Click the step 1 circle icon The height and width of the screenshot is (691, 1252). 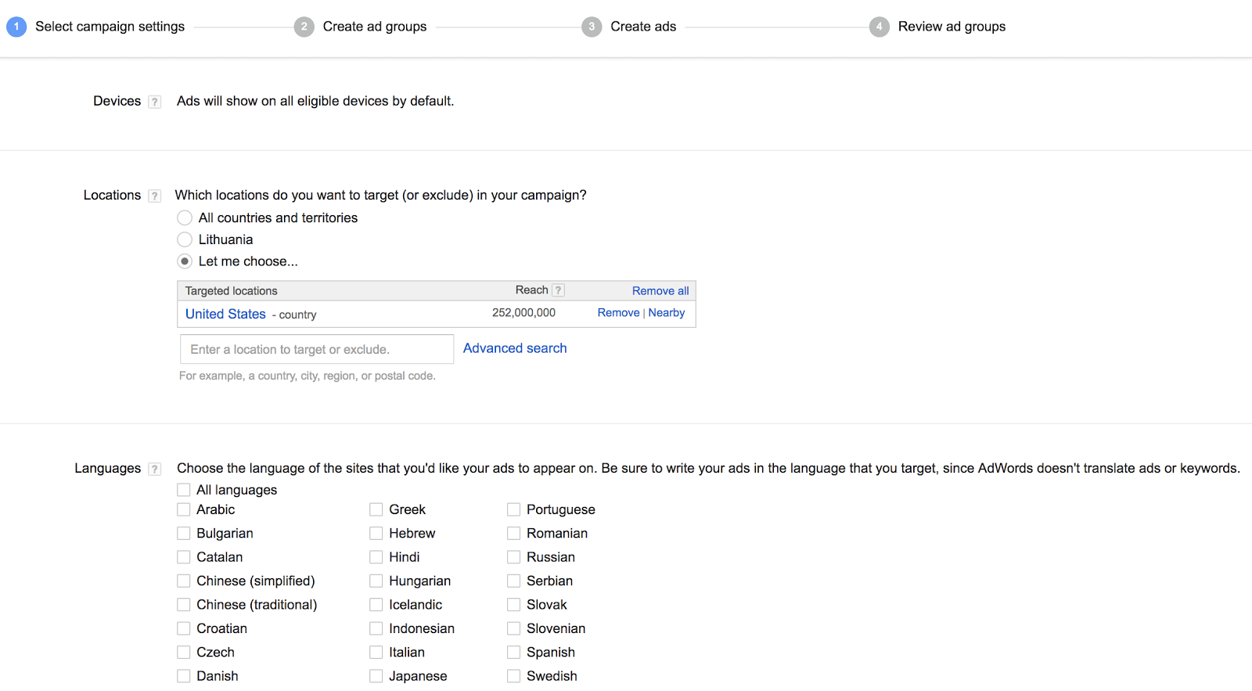coord(16,27)
